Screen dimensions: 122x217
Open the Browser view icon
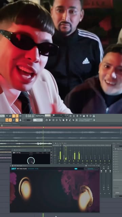click(x=60, y=120)
